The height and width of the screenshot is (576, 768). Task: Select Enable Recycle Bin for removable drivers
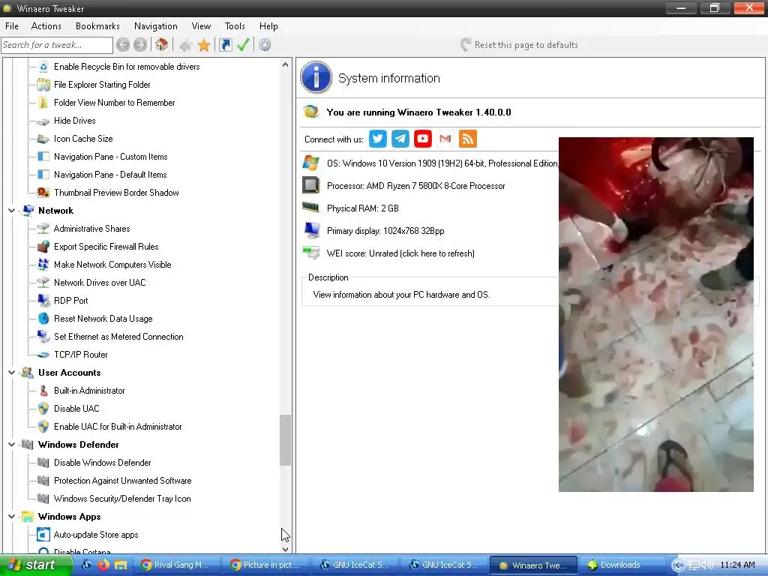point(126,67)
